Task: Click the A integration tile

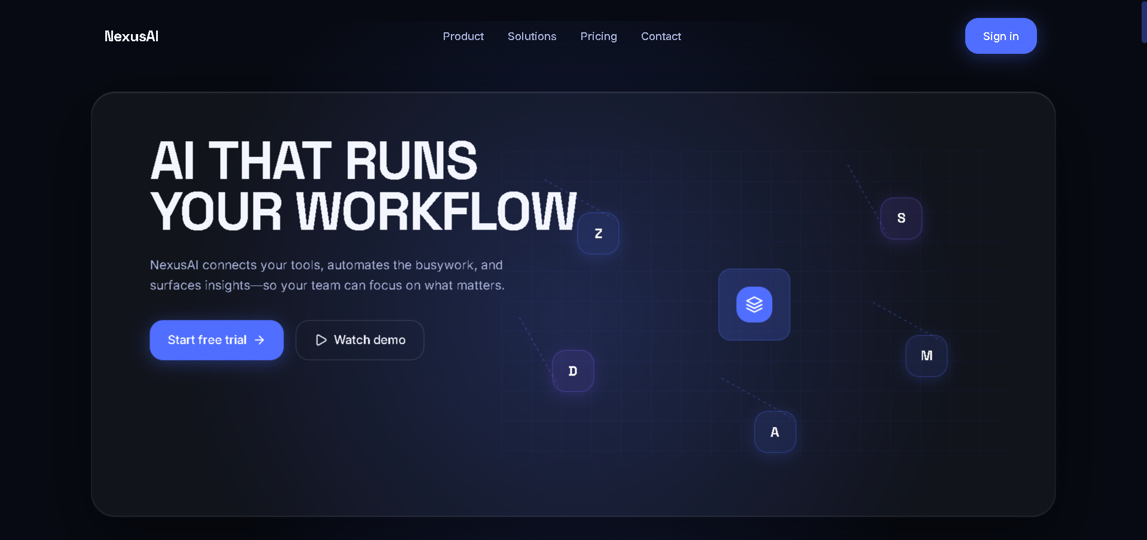Action: pos(775,432)
